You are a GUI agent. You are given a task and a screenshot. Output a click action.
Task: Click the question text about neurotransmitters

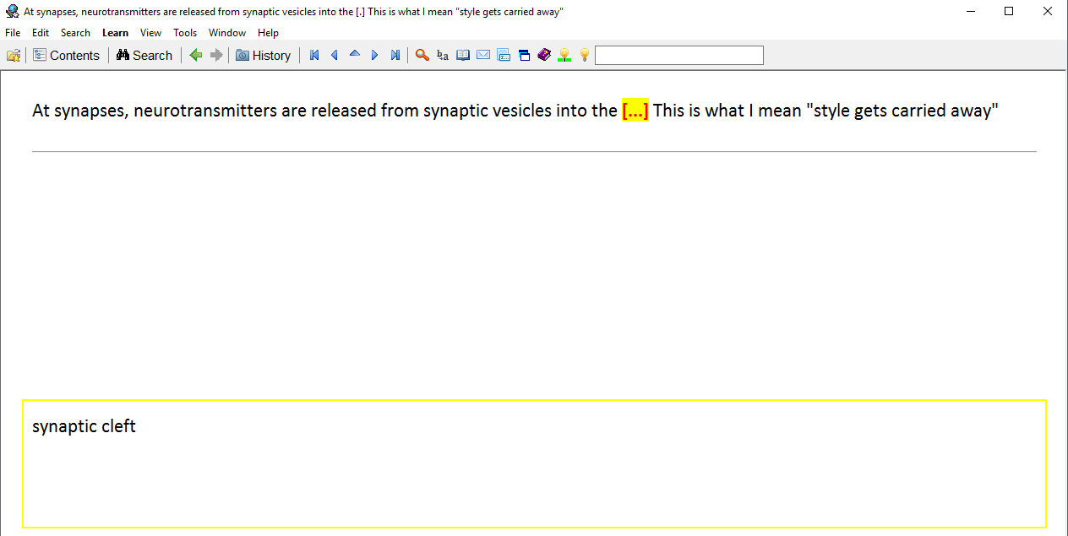click(515, 111)
